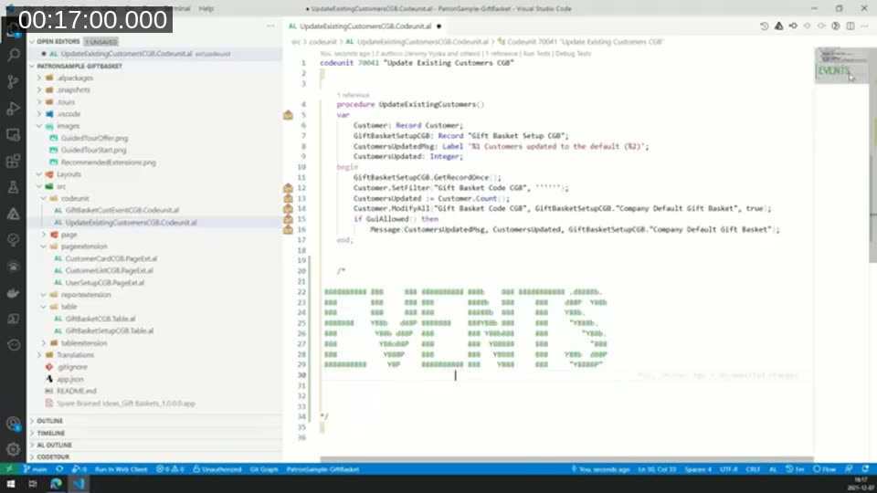
Task: Open Microsoft Edge from the taskbar
Action: click(56, 484)
